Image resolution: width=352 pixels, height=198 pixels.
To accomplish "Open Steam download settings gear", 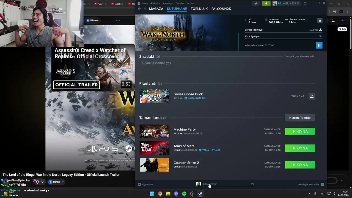I will coord(320,21).
